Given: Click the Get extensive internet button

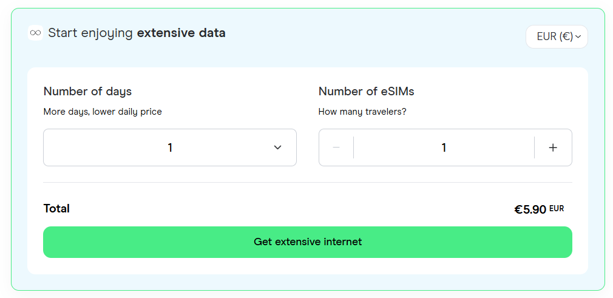Looking at the screenshot, I should pyautogui.click(x=308, y=242).
